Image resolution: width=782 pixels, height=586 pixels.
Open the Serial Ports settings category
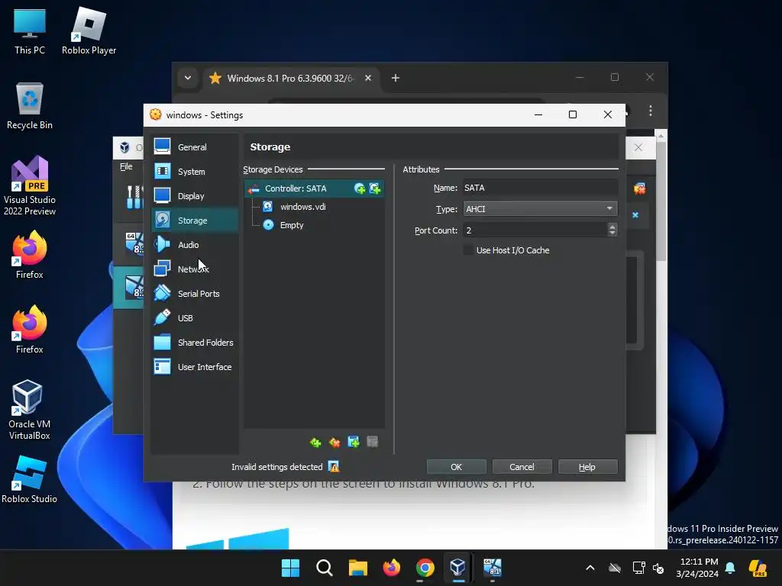coord(195,294)
